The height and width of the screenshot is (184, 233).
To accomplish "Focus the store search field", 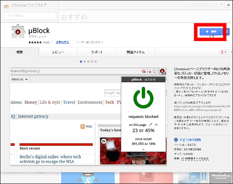I will (29, 16).
